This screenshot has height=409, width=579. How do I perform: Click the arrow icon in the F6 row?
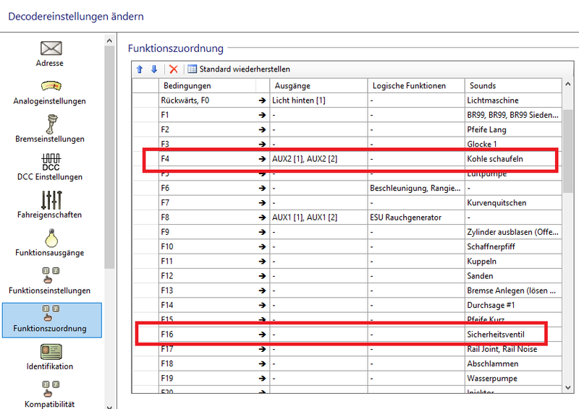(x=262, y=188)
